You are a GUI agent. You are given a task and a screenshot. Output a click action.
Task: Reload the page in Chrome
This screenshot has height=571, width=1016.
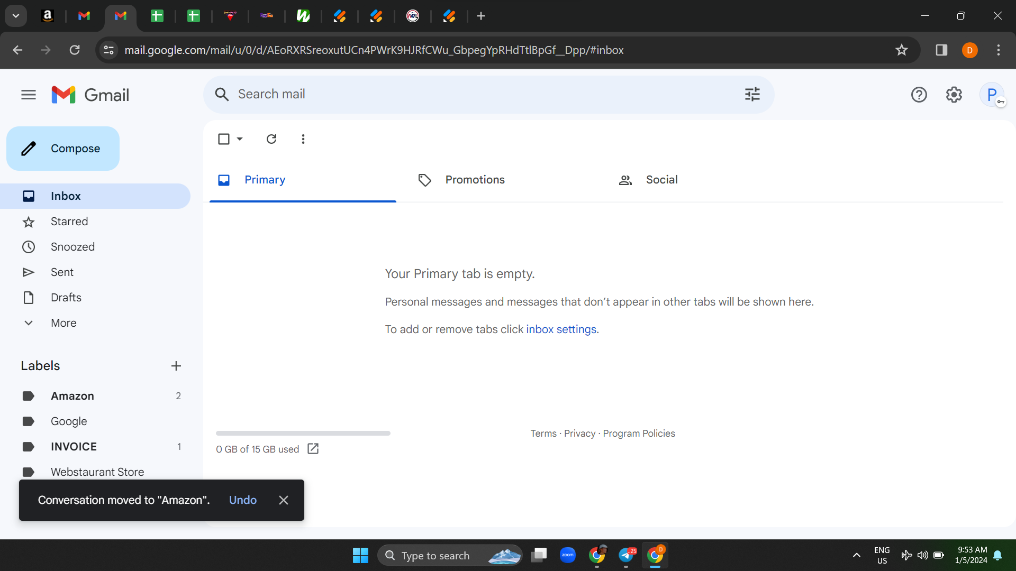click(75, 50)
